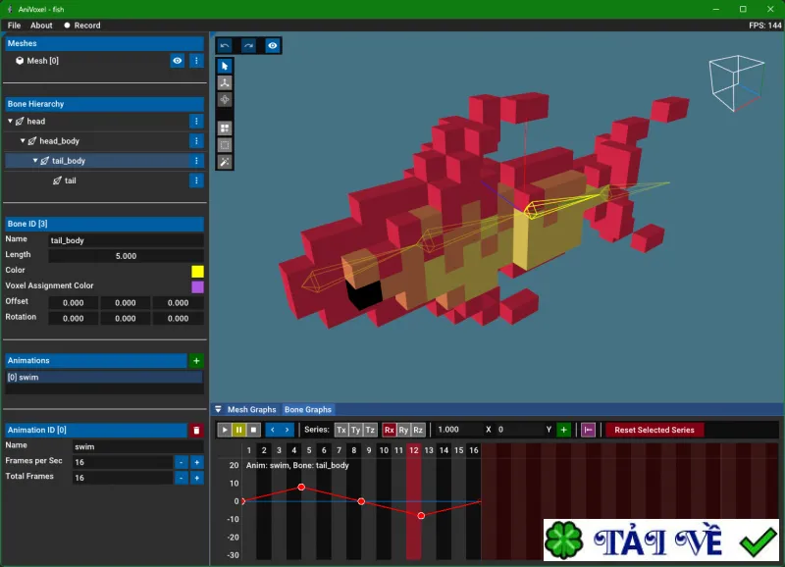Viewport: 785px width, 567px height.
Task: Open options menu for head bone
Action: pos(196,121)
